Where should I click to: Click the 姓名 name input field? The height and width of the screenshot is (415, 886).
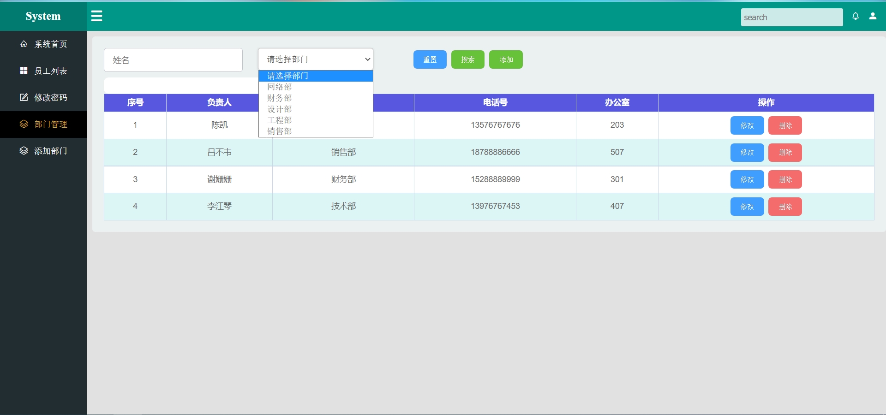pyautogui.click(x=173, y=60)
